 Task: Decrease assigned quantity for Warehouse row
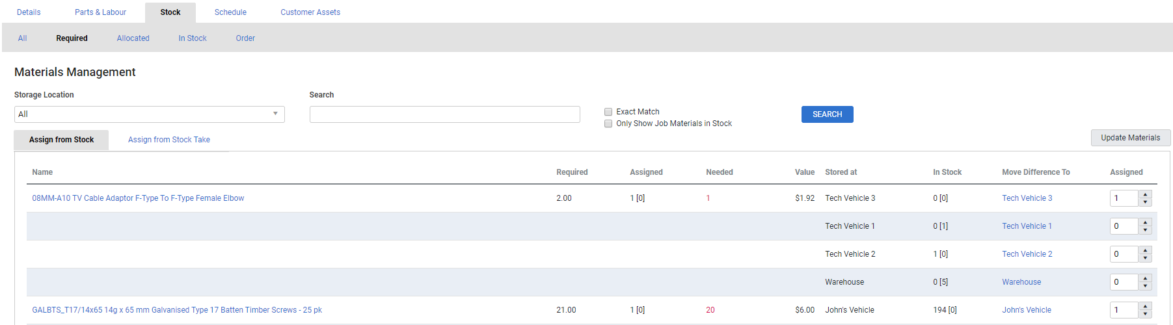[x=1145, y=286]
